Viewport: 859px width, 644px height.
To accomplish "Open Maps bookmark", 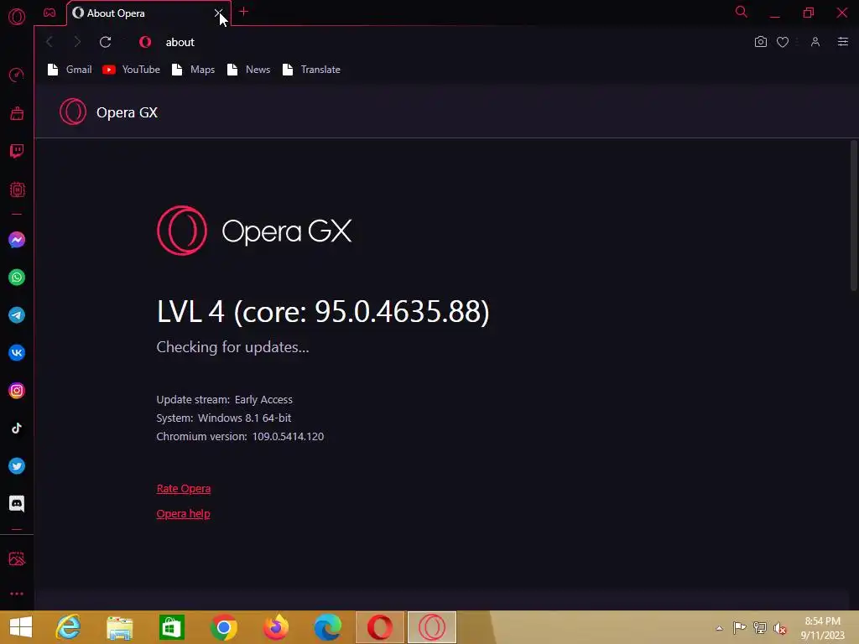I will coord(194,70).
